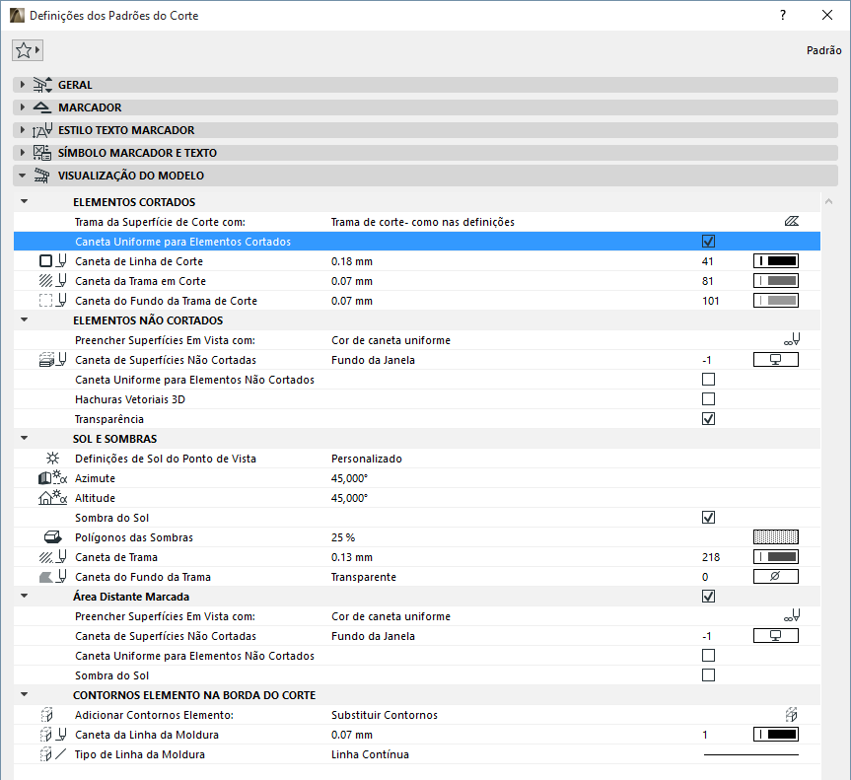Expand SÍMBOLO MARCADOR E TEXTO arrow

[23, 153]
